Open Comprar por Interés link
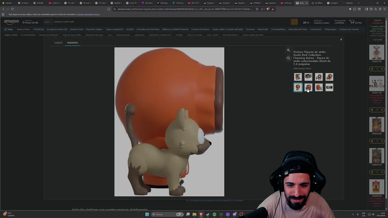The height and width of the screenshot is (218, 388). pyautogui.click(x=349, y=29)
